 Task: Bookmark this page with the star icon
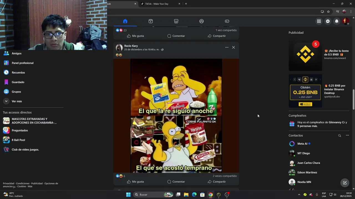[328, 12]
